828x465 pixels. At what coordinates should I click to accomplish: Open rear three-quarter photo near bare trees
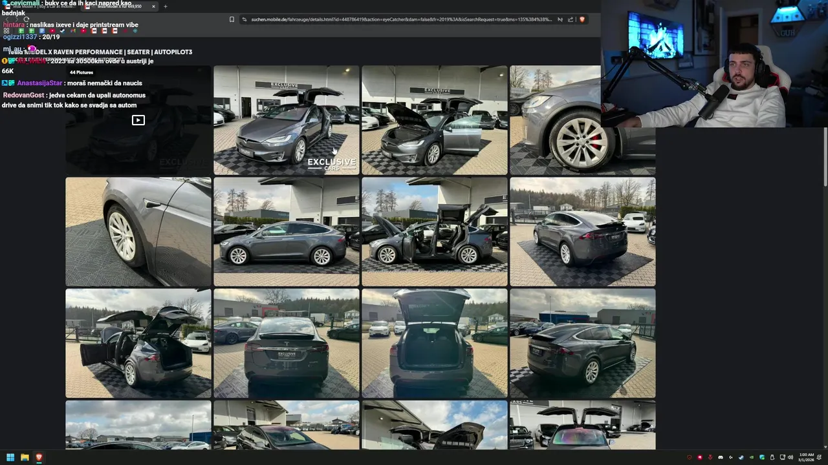click(x=582, y=232)
